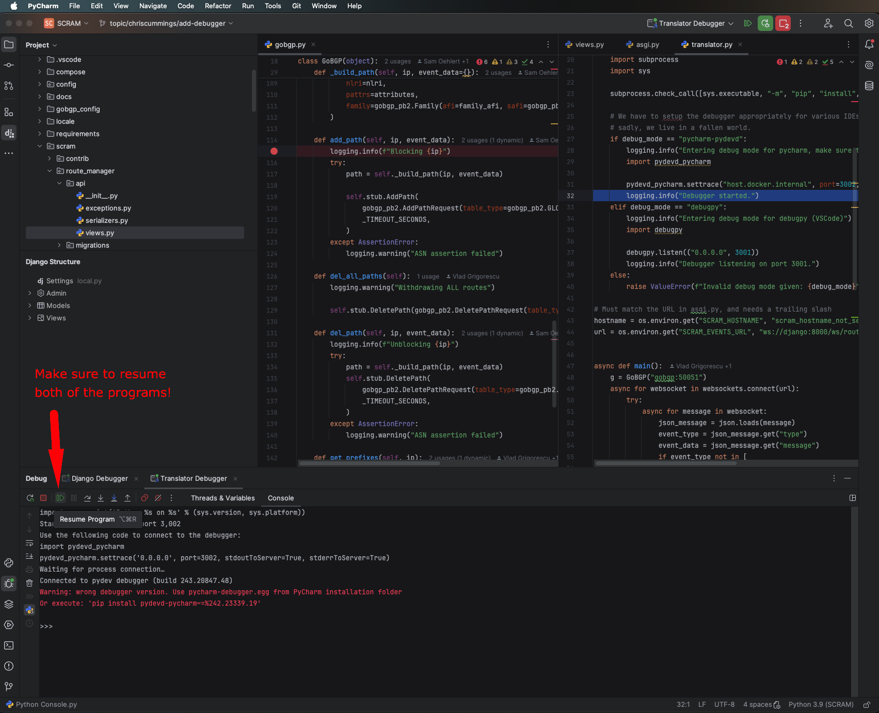
Task: Click in the console prompt input line
Action: click(444, 626)
